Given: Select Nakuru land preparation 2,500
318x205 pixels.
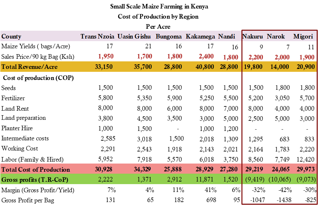Looking at the screenshot, I should 256,118.
